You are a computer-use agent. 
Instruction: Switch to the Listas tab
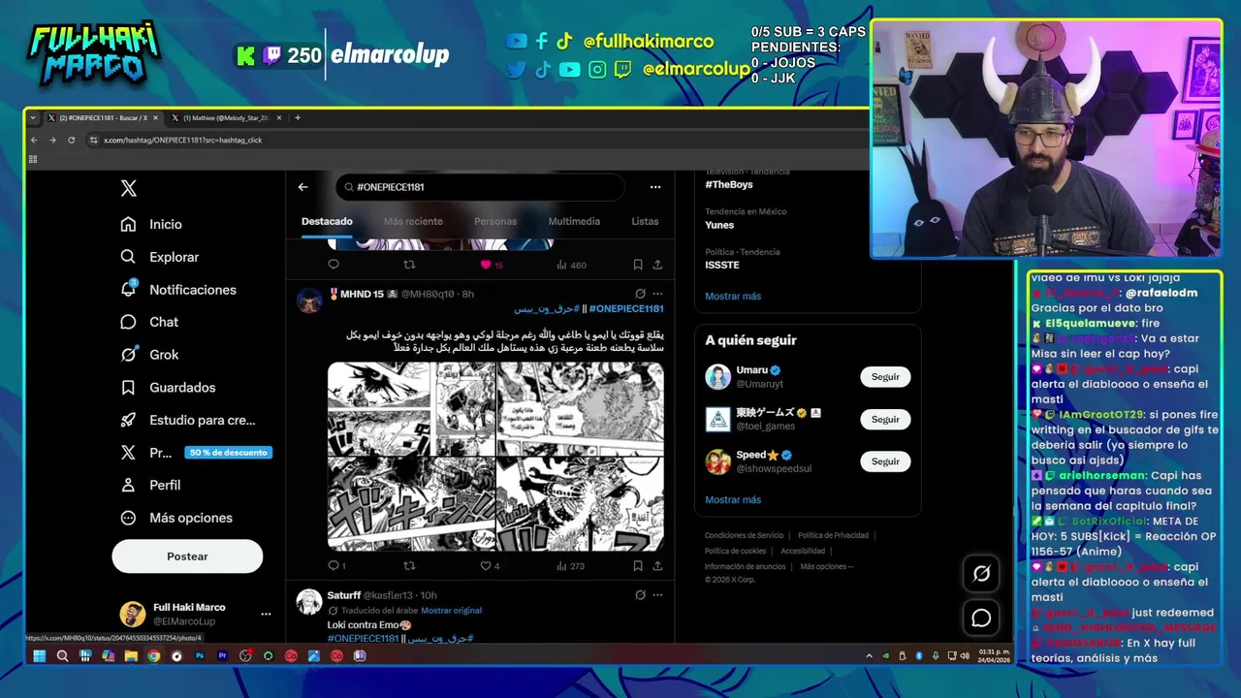tap(645, 221)
